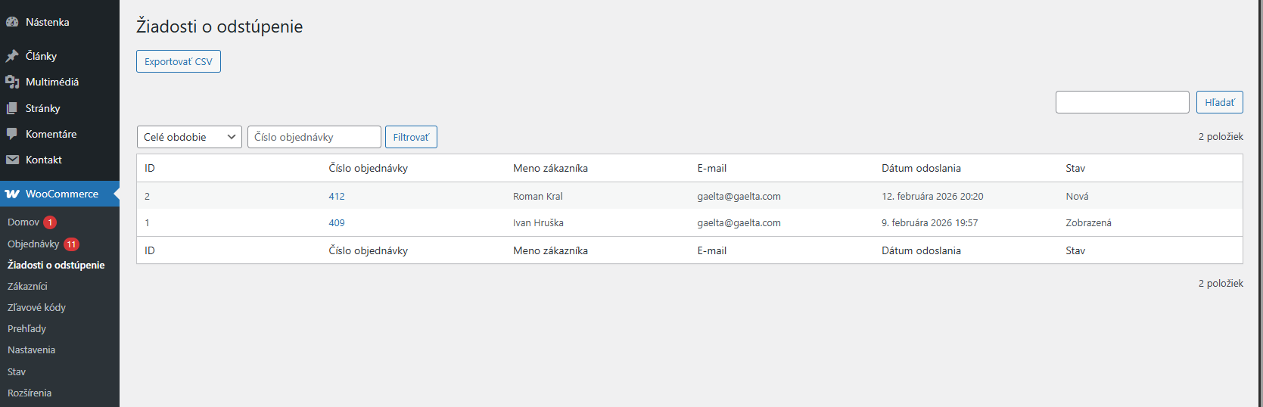Click top E-mail column header
This screenshot has width=1263, height=407.
[x=711, y=168]
